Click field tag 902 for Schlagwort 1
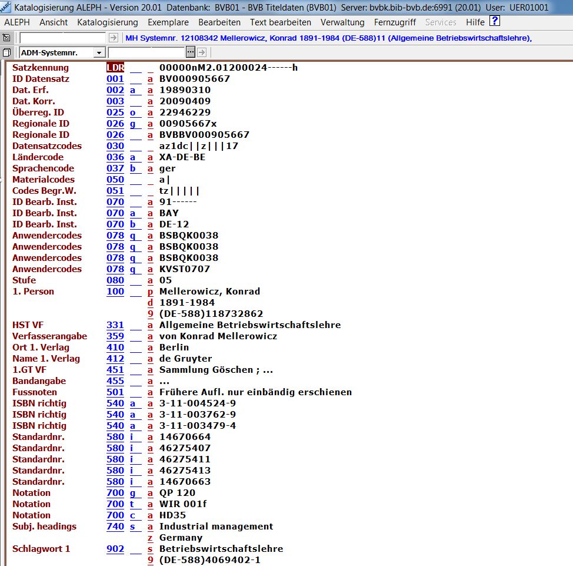 point(115,549)
